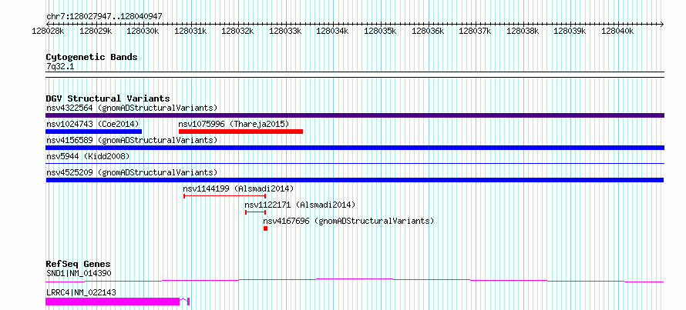Open the nsv4525209 variant bar
The height and width of the screenshot is (310, 686).
tap(355, 180)
